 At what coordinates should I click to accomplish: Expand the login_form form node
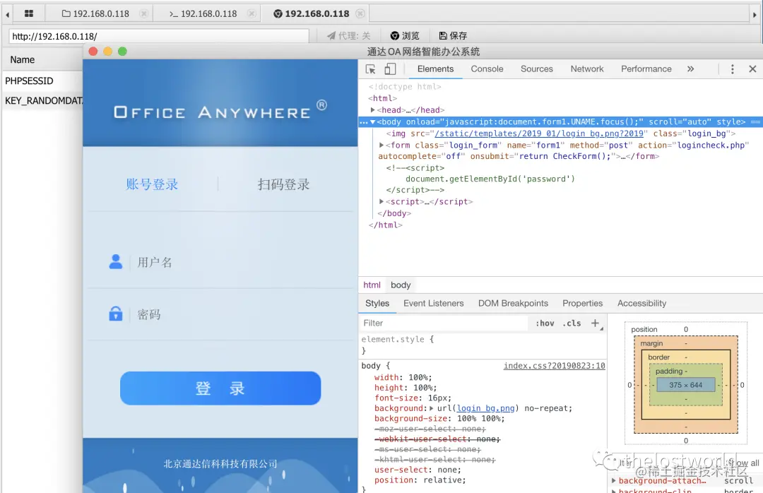pyautogui.click(x=381, y=145)
